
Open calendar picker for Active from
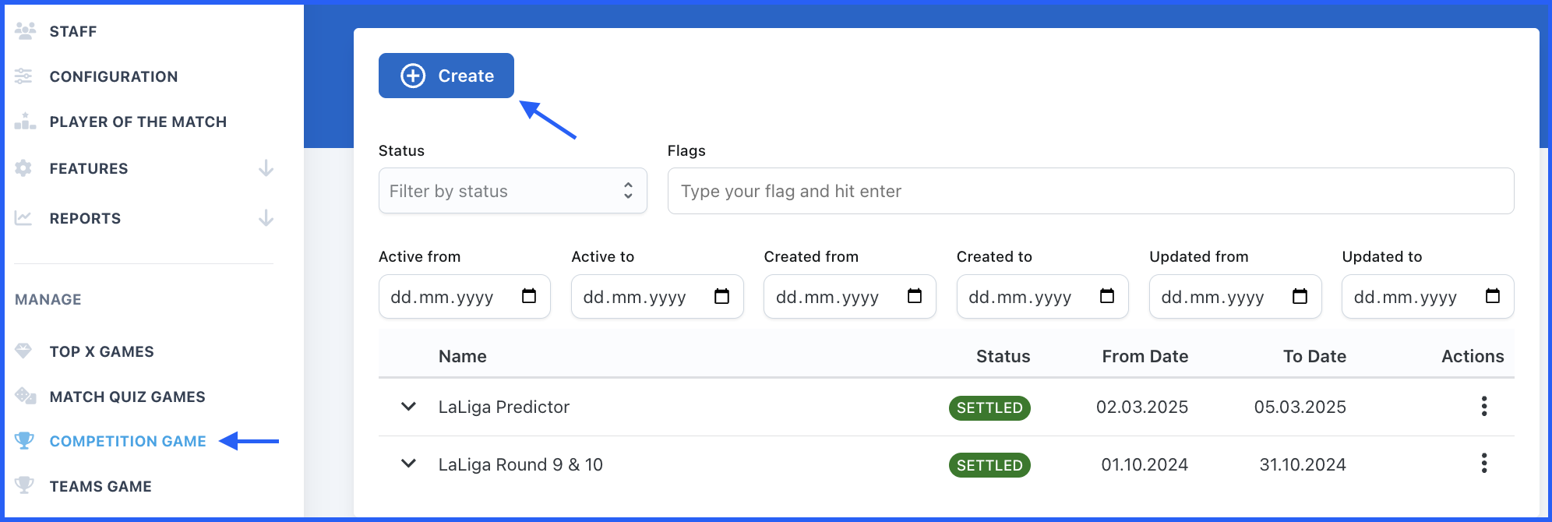pyautogui.click(x=529, y=296)
